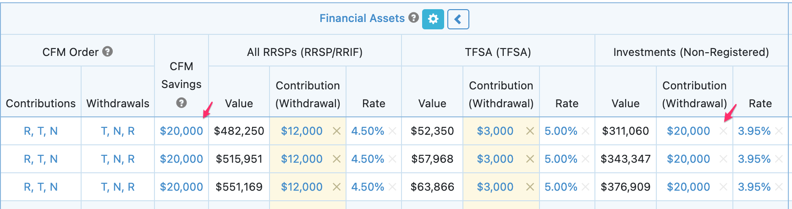792x209 pixels.
Task: Edit second row TFSA $3,000 contribution
Action: tap(495, 159)
